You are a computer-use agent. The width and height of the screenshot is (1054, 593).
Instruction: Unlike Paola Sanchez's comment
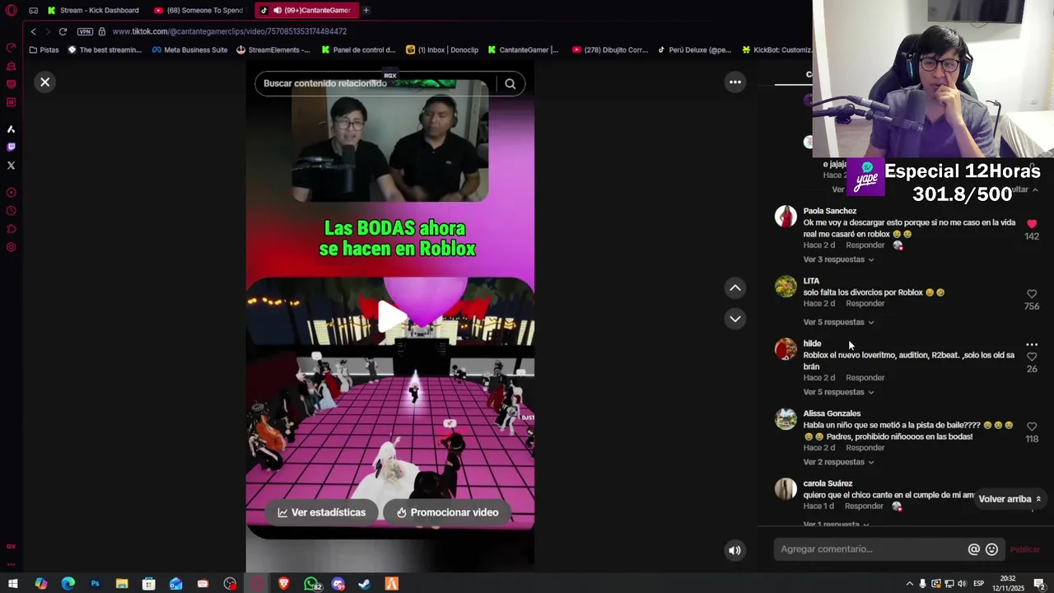[x=1032, y=223]
